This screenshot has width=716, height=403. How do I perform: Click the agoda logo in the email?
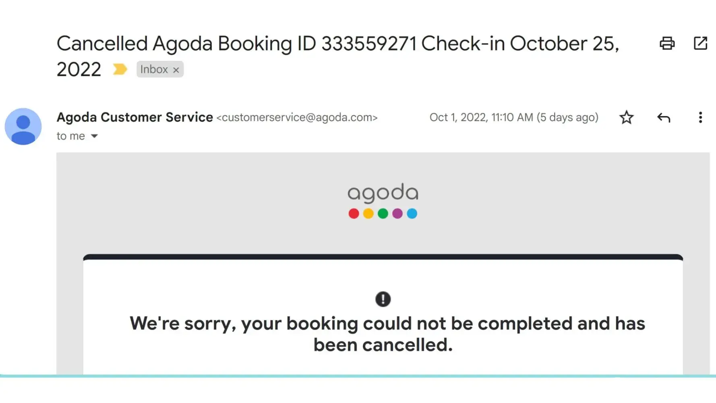click(x=383, y=193)
